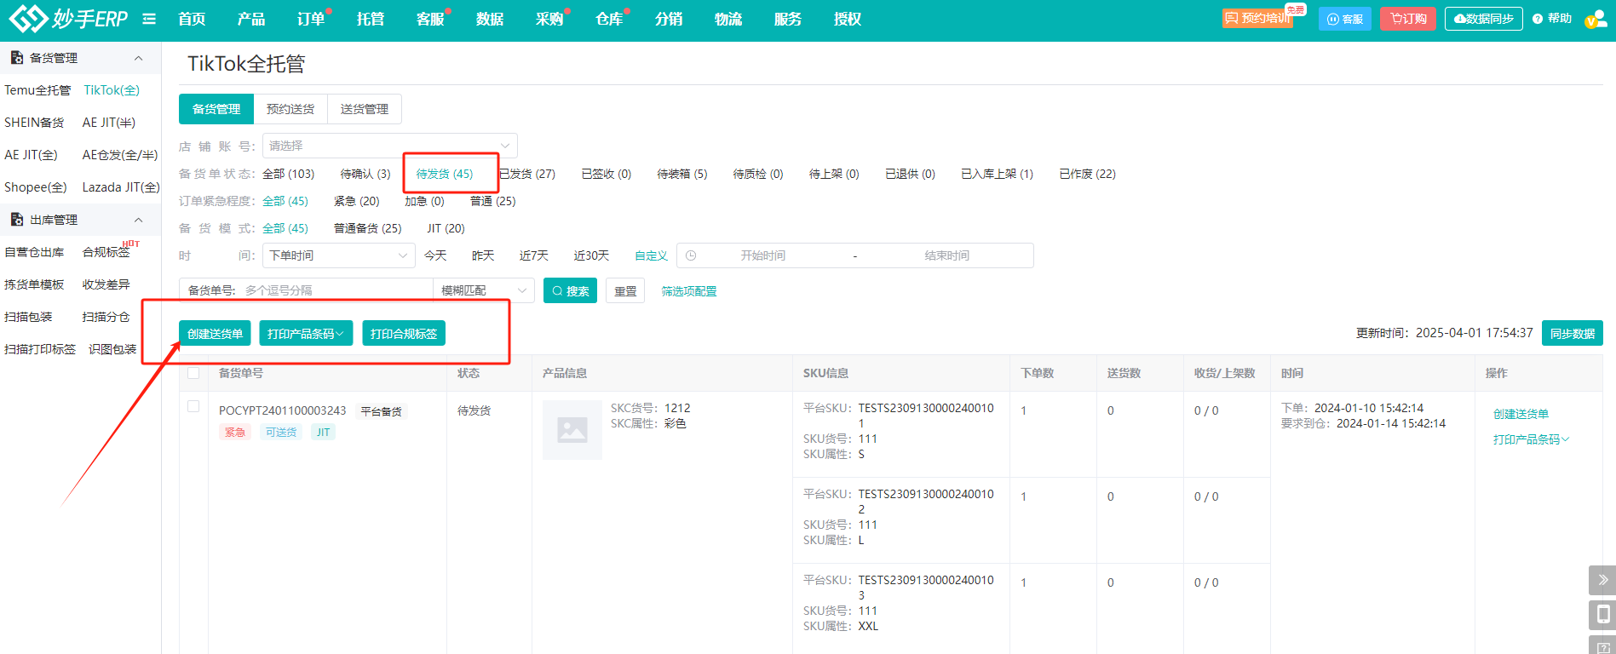Open the 订单 top menu
The height and width of the screenshot is (654, 1616).
pos(311,19)
